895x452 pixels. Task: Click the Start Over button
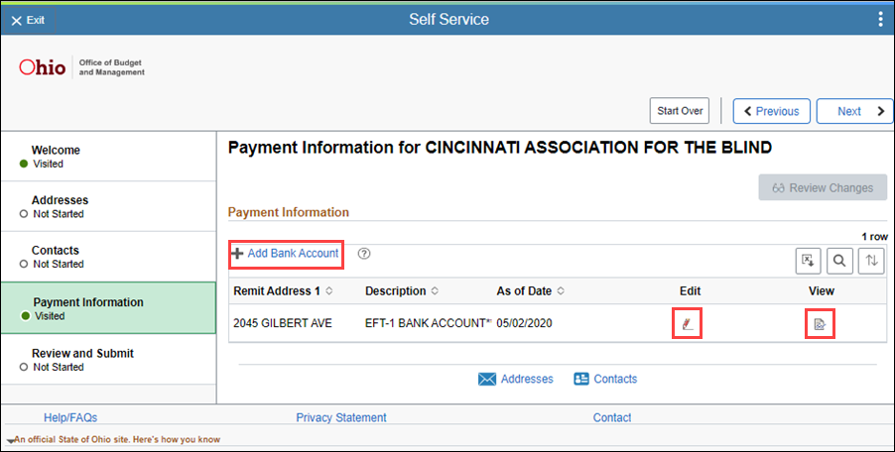[x=680, y=111]
